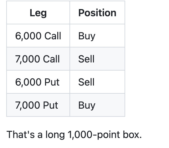This screenshot has height=148, width=169.
Task: Click the word "Put" after 6,000
Action: pos(52,82)
